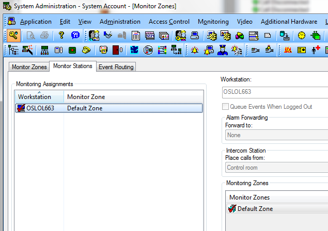The height and width of the screenshot is (231, 328).
Task: Open list builder icon with cursor
Action: point(254,36)
